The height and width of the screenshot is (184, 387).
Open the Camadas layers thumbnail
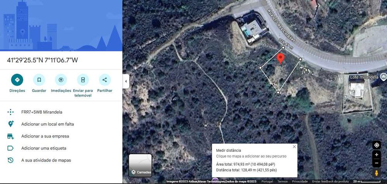pos(140,165)
